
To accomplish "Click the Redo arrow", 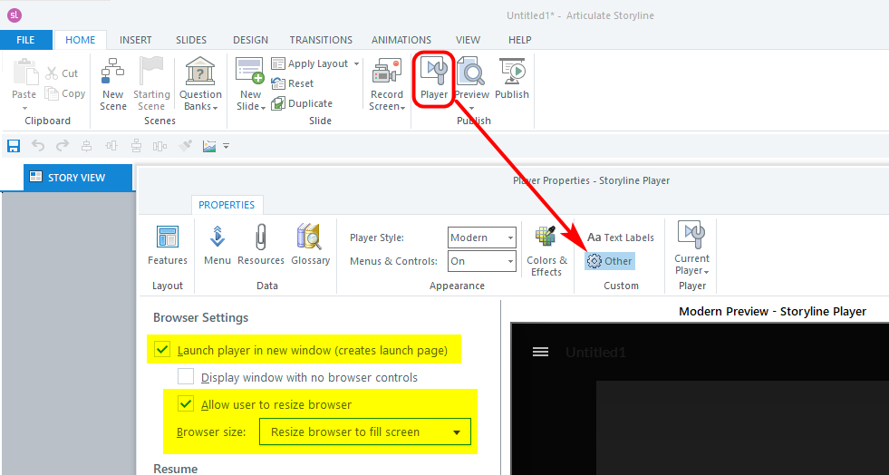I will 63,146.
